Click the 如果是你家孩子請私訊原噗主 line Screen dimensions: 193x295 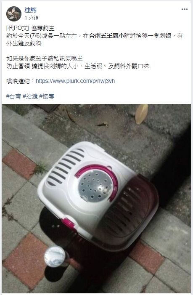pos(45,58)
